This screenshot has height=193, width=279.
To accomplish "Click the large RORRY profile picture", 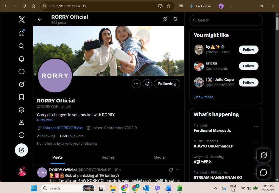I will click(55, 75).
